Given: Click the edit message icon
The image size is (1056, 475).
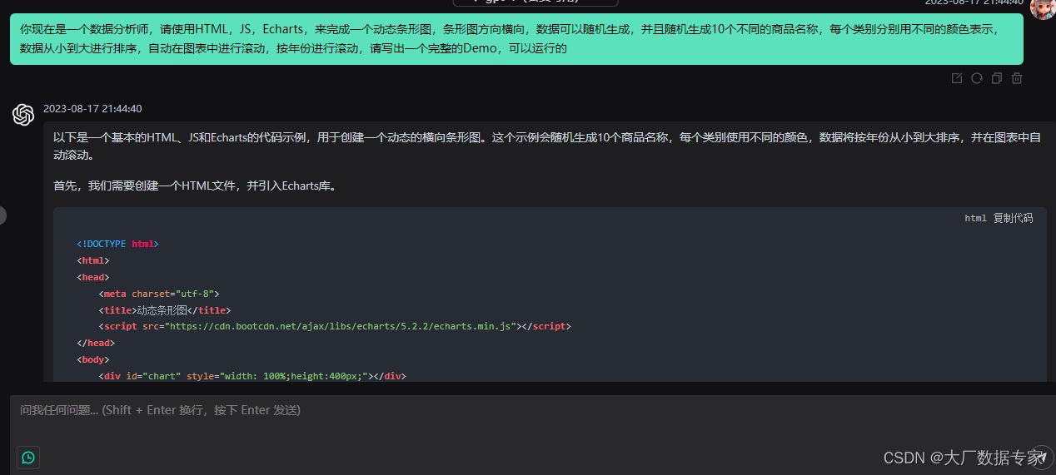Looking at the screenshot, I should 957,78.
